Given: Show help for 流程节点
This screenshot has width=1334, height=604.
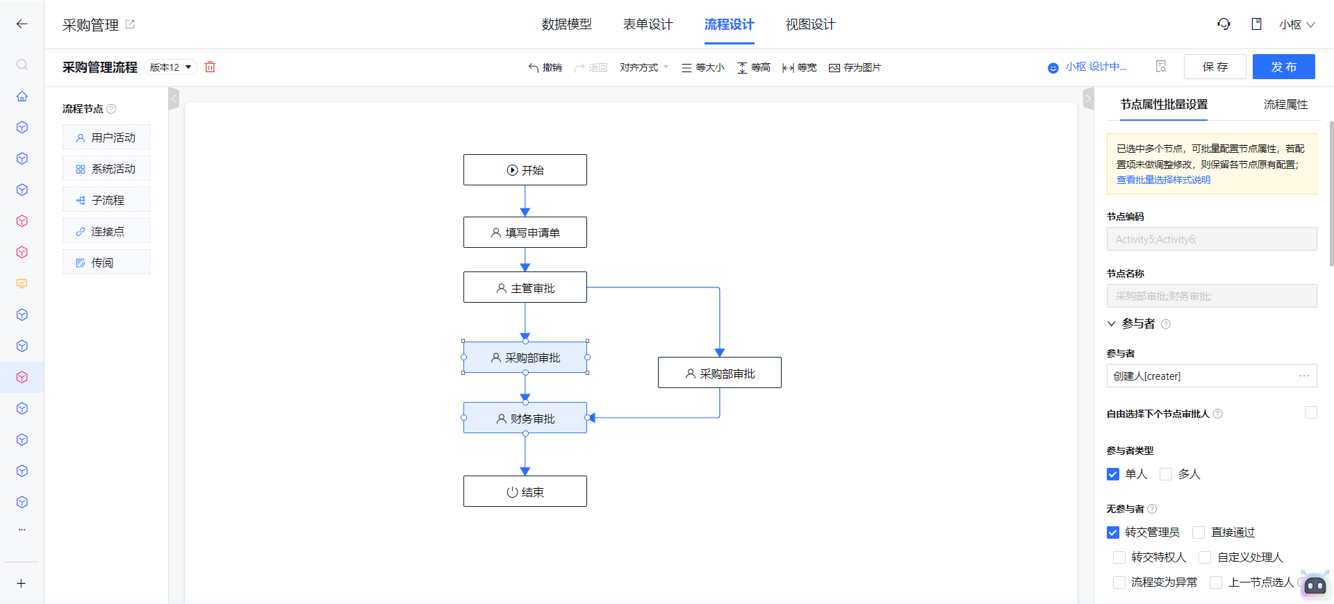Looking at the screenshot, I should pos(111,109).
